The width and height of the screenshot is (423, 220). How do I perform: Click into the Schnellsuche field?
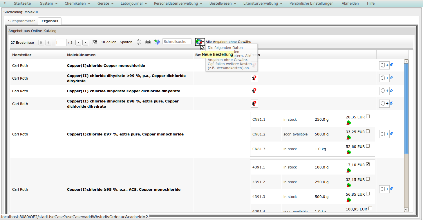(177, 42)
